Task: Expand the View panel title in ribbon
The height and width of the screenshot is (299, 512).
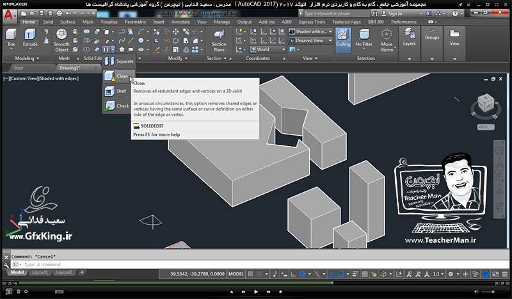Action: pos(310,58)
